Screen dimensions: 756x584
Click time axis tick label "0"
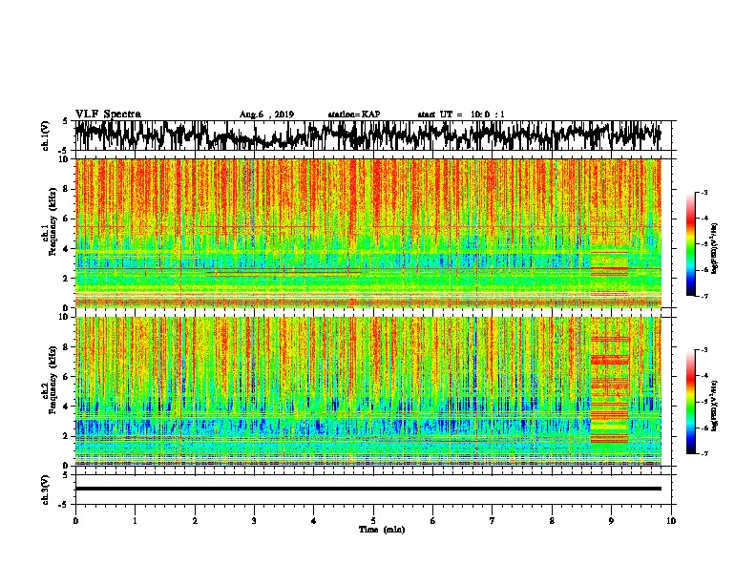(75, 521)
